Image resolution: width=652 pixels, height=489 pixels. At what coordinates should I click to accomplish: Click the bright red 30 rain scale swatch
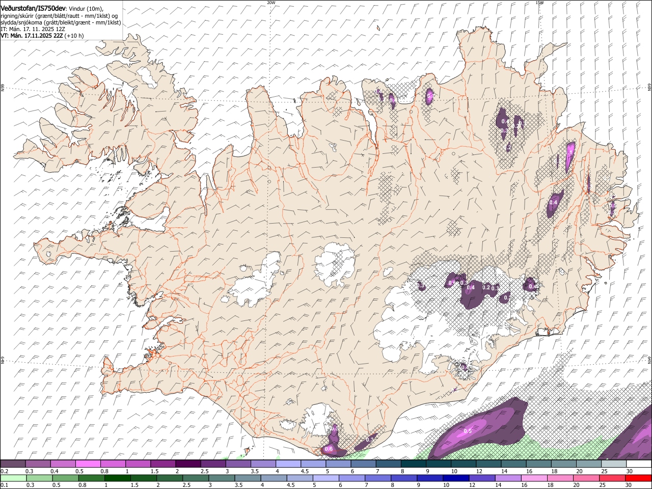point(638,478)
